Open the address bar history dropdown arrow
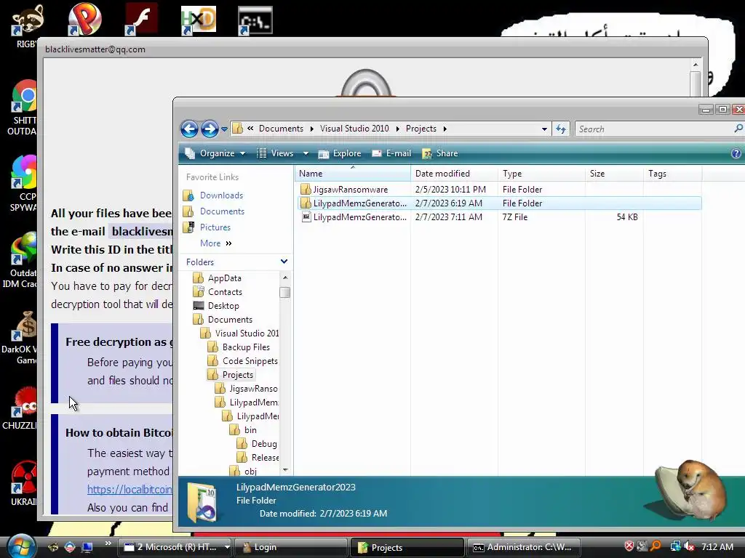This screenshot has height=558, width=745. point(544,129)
